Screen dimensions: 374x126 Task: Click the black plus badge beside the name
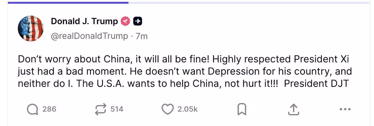click(x=138, y=21)
